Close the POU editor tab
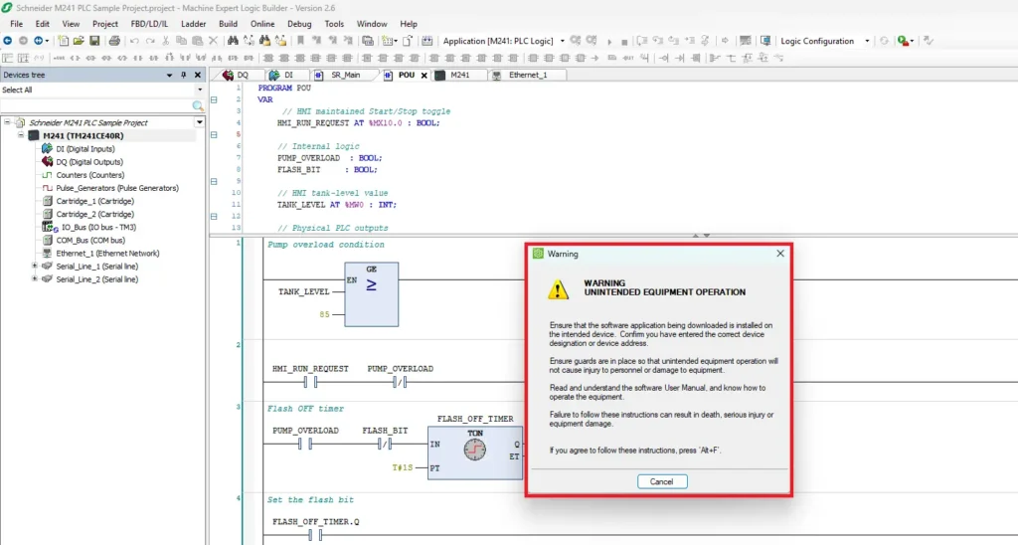 click(424, 76)
